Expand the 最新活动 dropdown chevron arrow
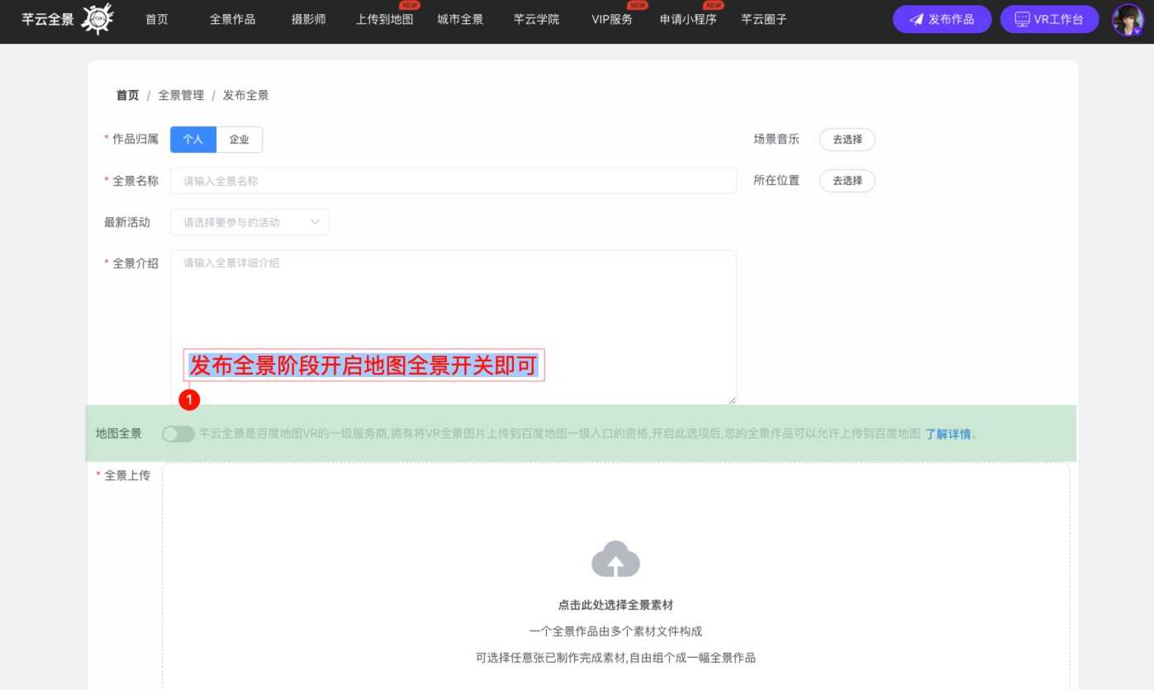Screen dimensions: 1154x690 pos(315,222)
